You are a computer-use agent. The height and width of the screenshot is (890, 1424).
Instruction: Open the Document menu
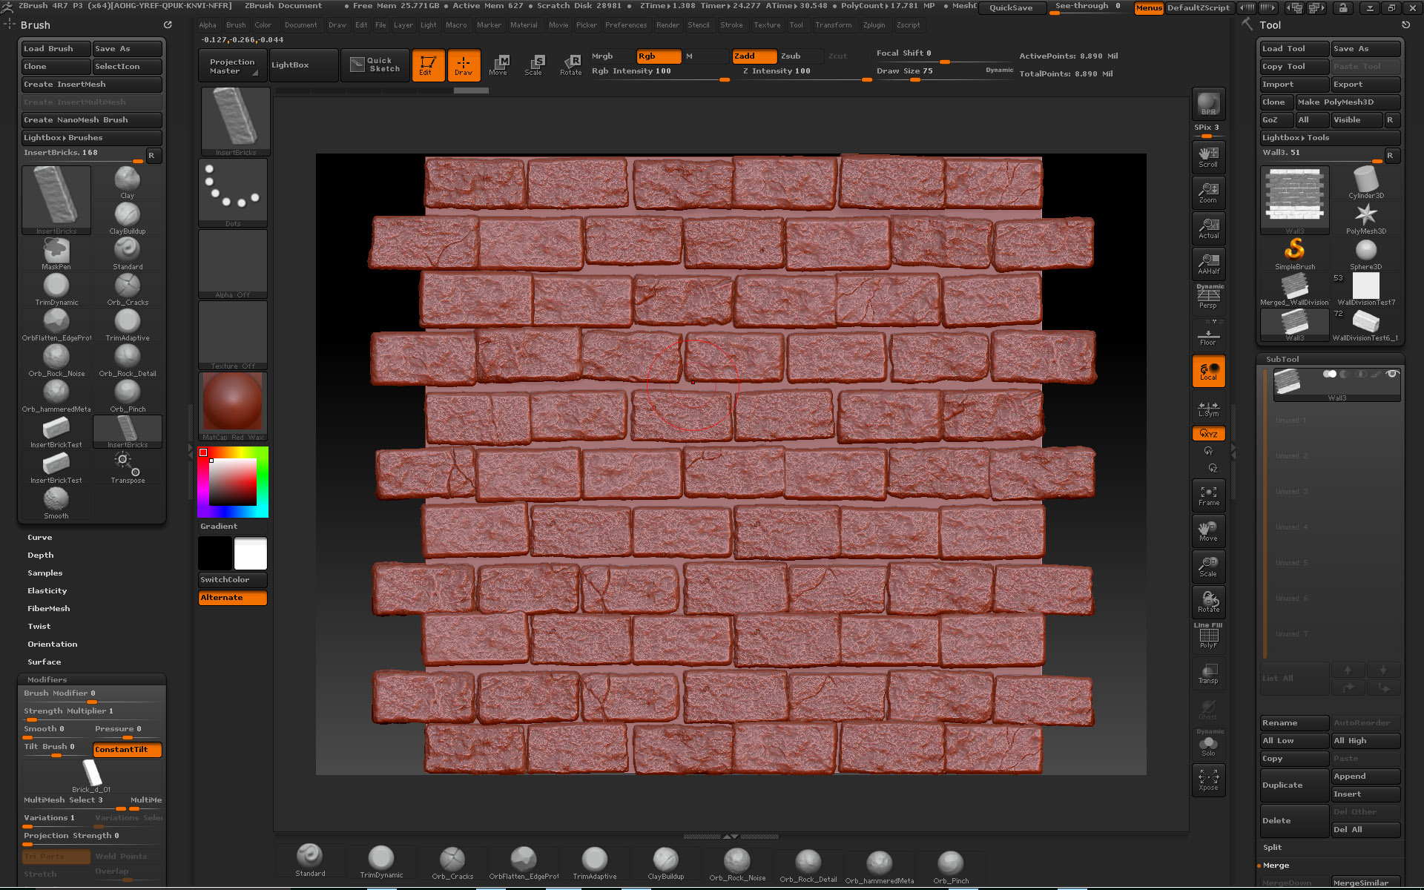[300, 25]
